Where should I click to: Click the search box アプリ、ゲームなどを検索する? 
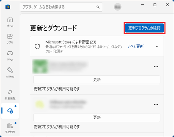pos(61,7)
